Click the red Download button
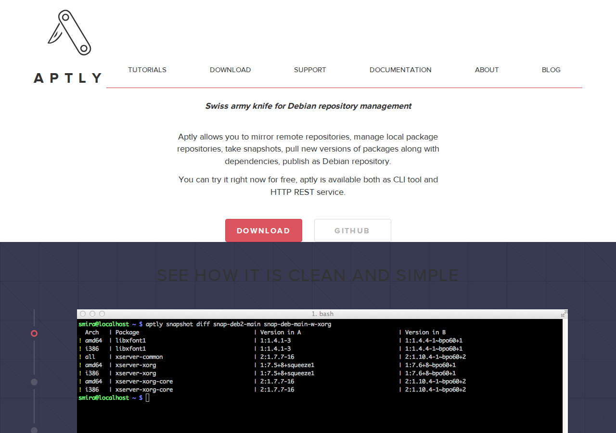The height and width of the screenshot is (433, 616). [264, 230]
